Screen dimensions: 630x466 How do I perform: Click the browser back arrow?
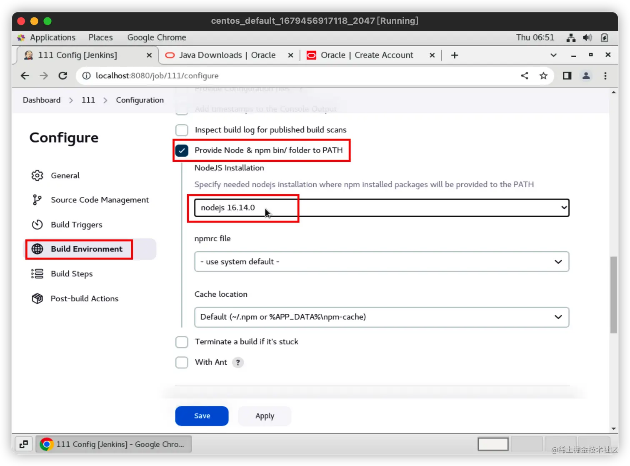pos(25,75)
